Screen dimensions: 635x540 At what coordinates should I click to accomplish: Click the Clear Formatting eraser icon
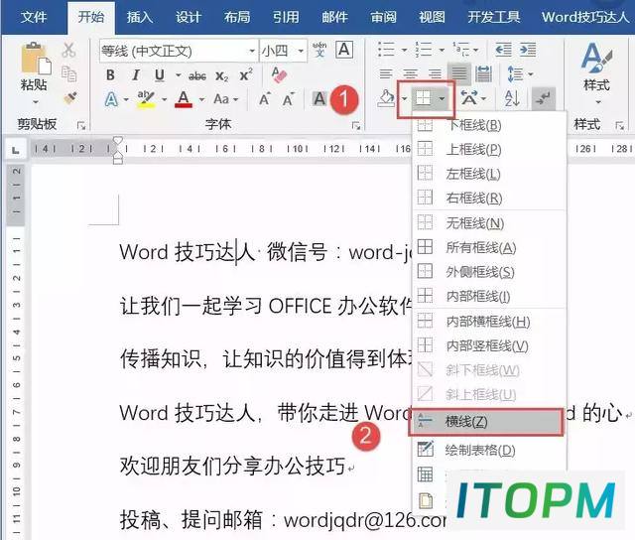279,75
